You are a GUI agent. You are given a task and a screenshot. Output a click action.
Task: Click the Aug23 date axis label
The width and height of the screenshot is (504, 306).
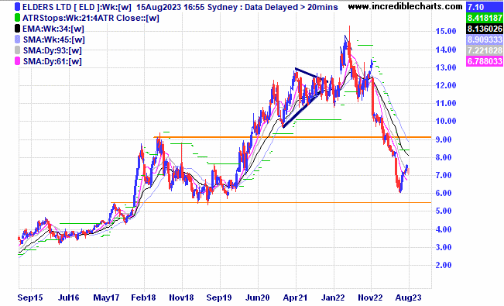(x=408, y=297)
